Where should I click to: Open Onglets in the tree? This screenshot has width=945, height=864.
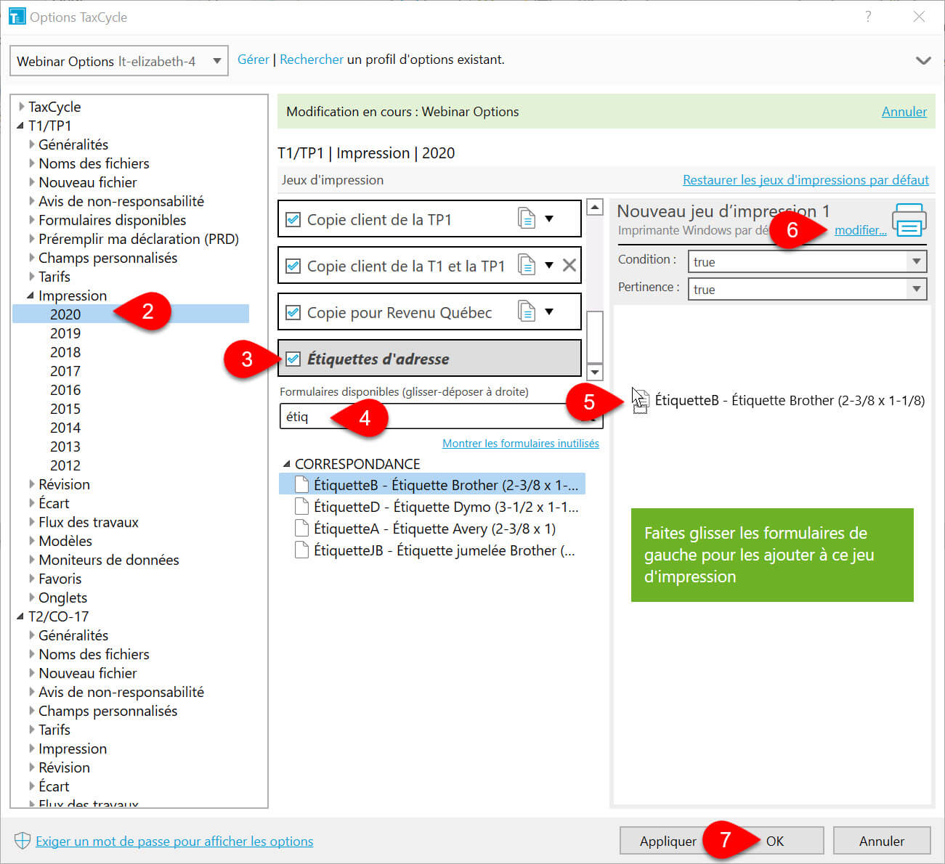(x=62, y=598)
